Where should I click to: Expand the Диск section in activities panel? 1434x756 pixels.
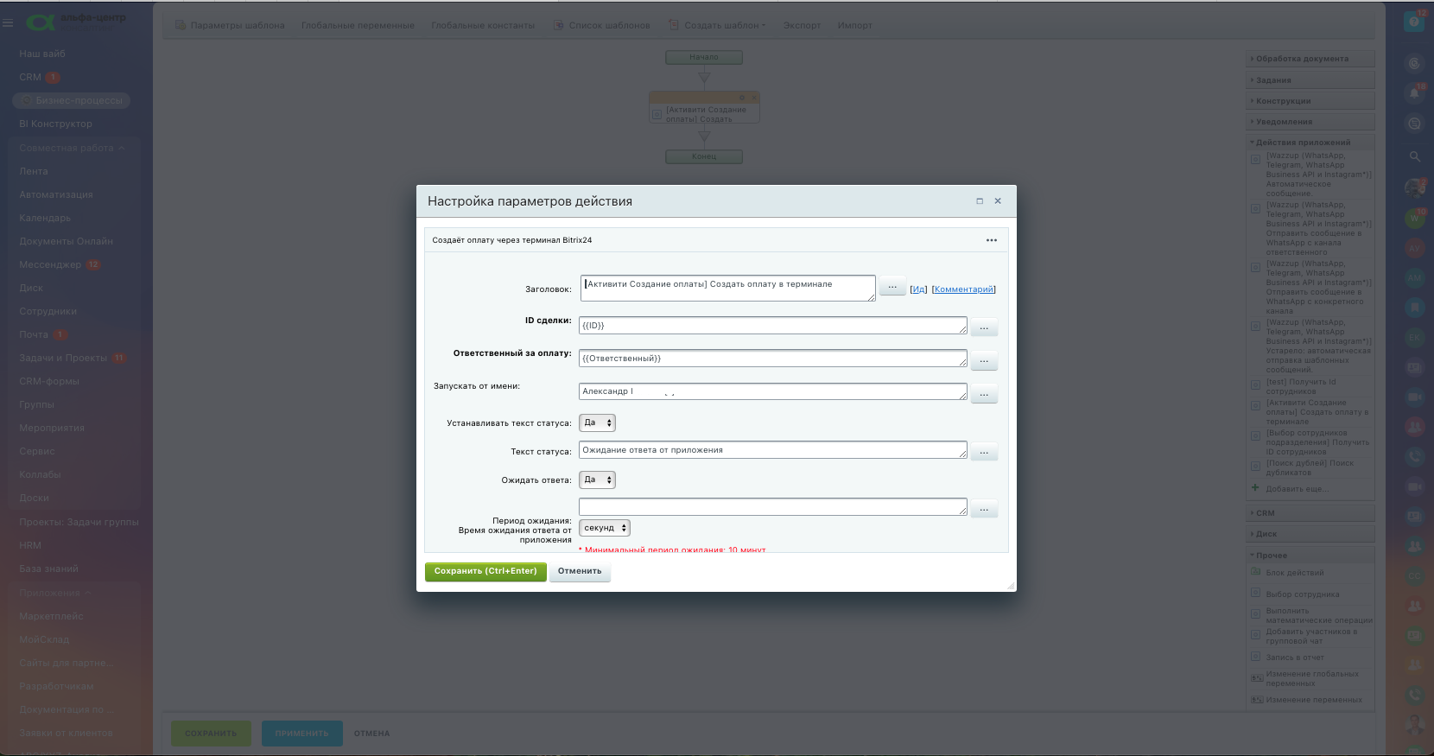(1310, 534)
